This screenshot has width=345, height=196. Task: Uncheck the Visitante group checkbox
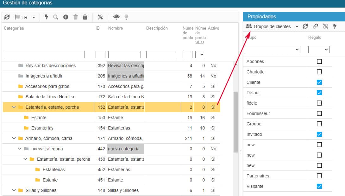click(x=319, y=186)
